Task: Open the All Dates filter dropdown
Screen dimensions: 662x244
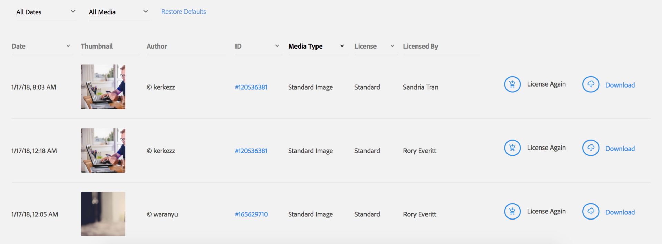Action: pos(46,12)
